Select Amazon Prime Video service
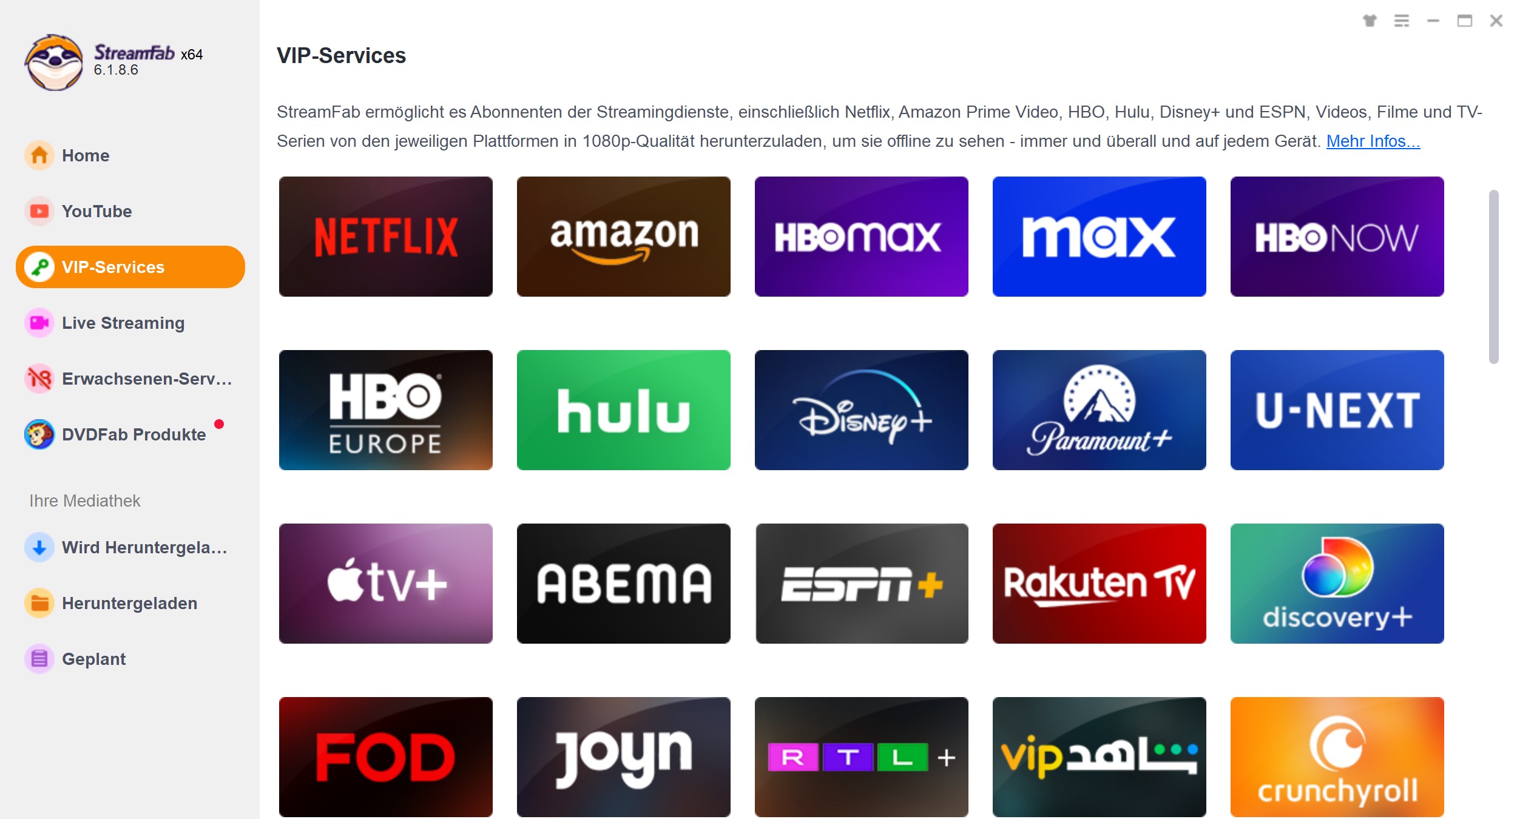 click(x=623, y=236)
